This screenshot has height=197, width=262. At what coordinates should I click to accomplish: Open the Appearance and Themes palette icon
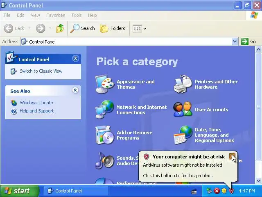pos(104,84)
